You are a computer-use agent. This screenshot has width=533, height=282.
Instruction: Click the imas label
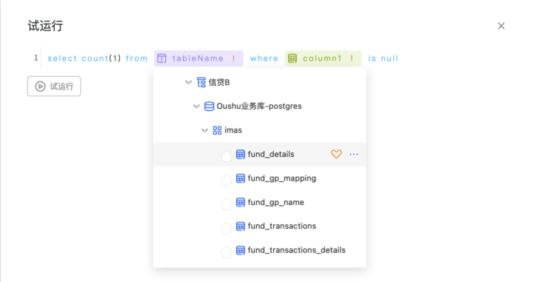pos(233,130)
